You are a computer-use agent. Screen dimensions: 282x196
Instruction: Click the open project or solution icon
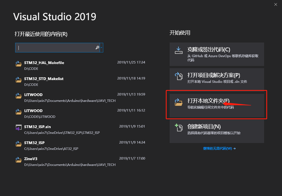pyautogui.click(x=178, y=76)
